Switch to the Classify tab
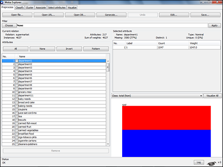Image resolution: width=223 pixels, height=167 pixels. point(20,8)
